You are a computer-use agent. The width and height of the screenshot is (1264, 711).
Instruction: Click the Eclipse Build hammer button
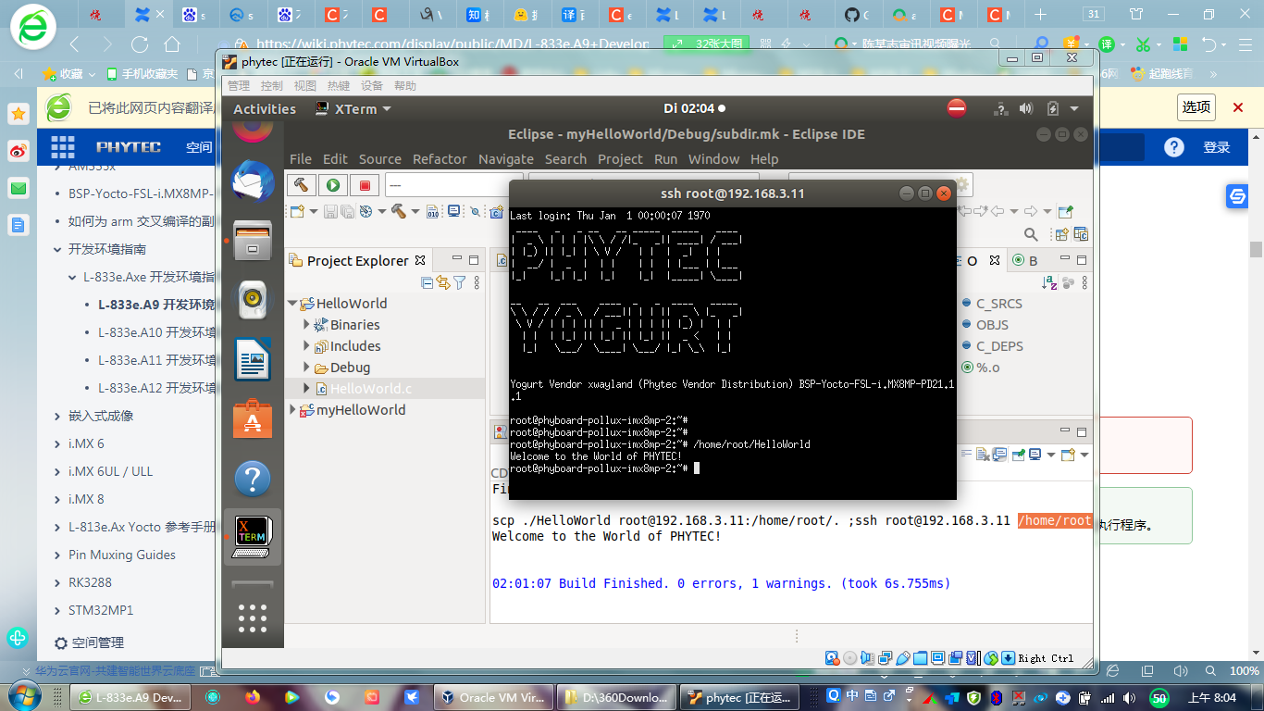[301, 185]
